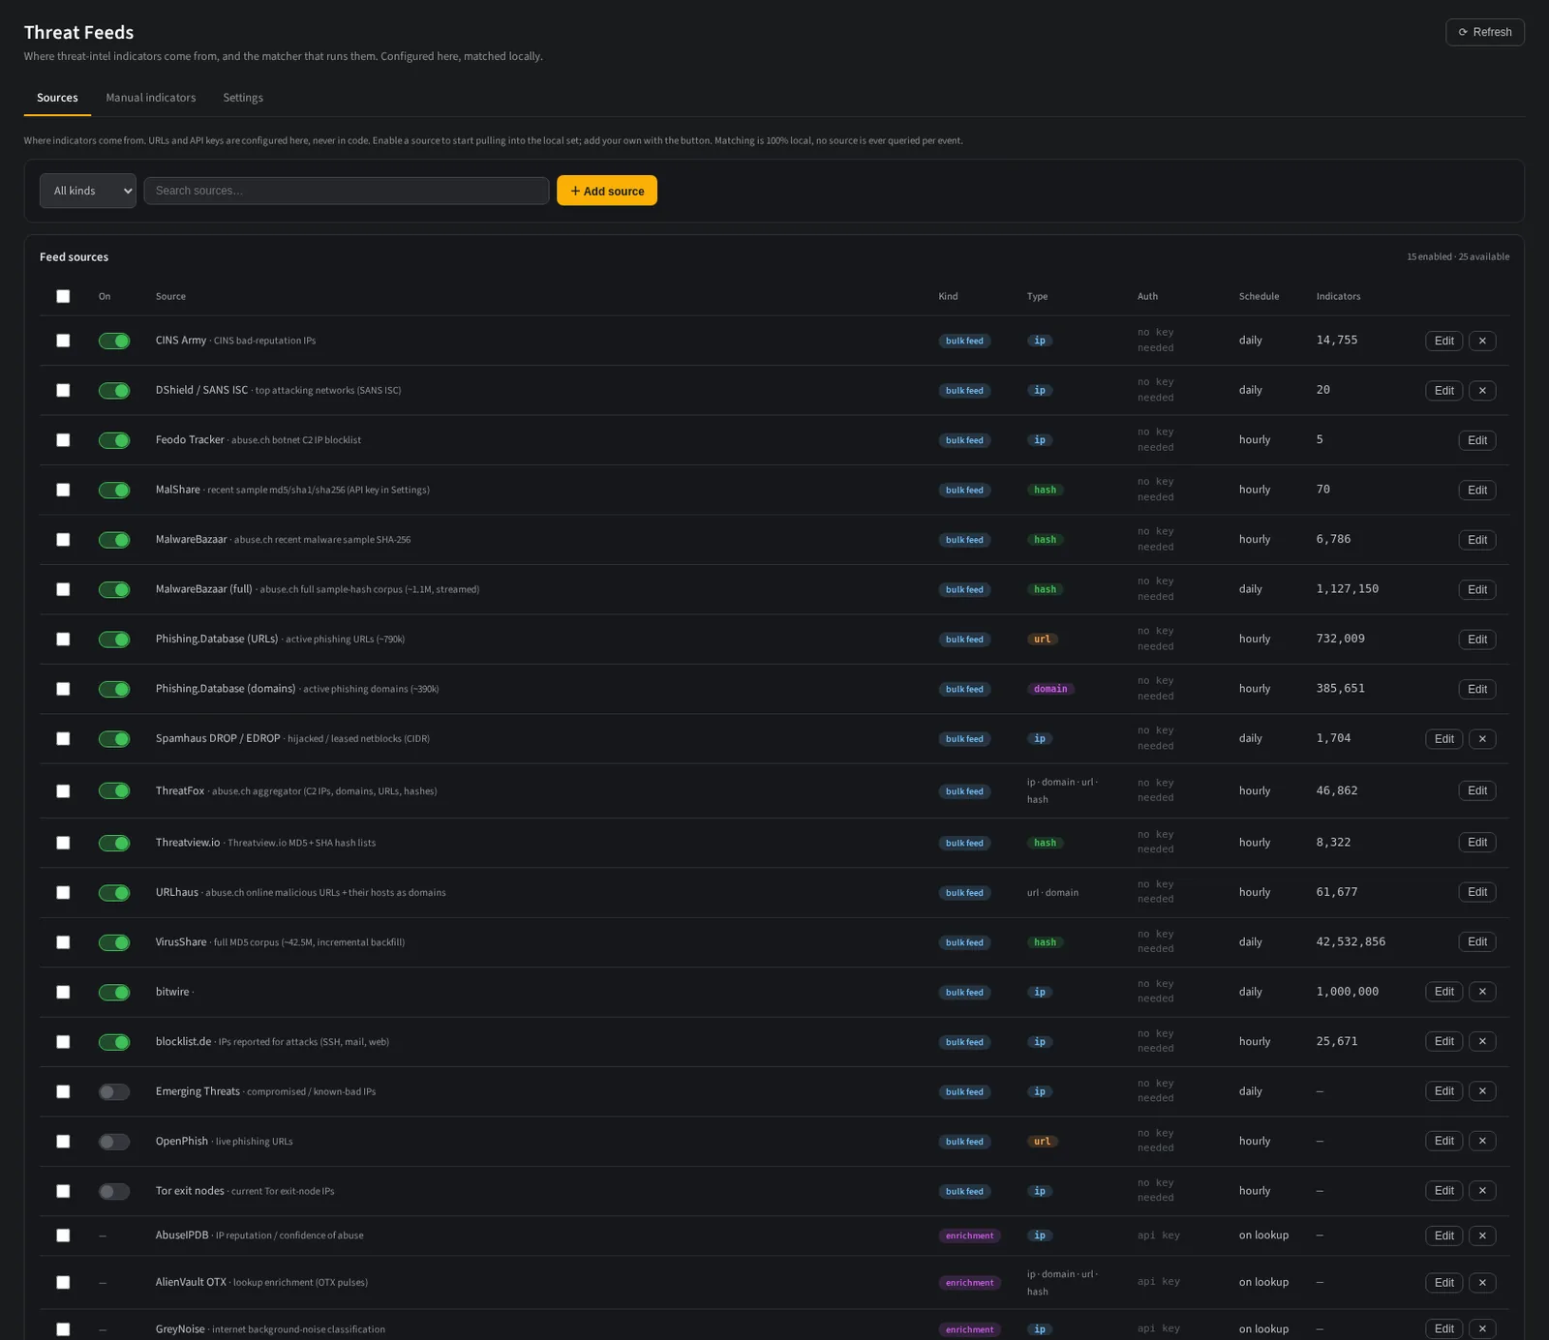This screenshot has height=1340, width=1549.
Task: Click the url type tag for OpenPhish
Action: 1042,1142
